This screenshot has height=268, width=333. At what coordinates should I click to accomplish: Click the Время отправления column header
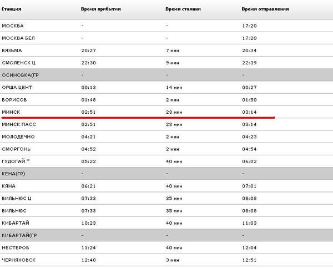[265, 9]
